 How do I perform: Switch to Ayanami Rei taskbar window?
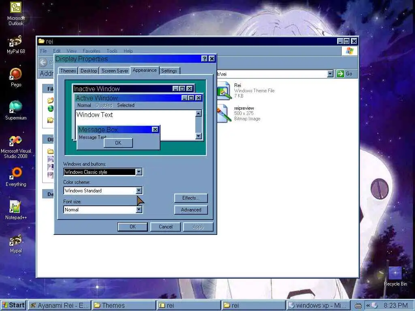[60, 305]
